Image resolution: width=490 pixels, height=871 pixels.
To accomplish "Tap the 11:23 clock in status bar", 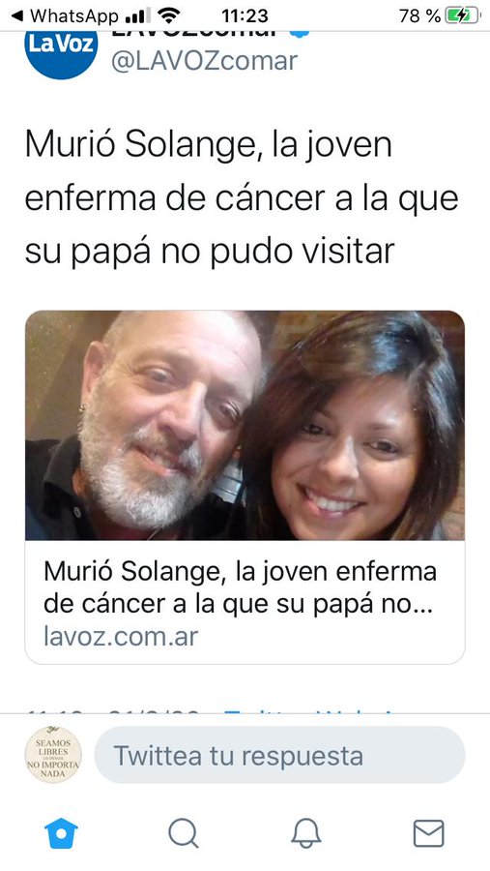I will click(x=245, y=15).
